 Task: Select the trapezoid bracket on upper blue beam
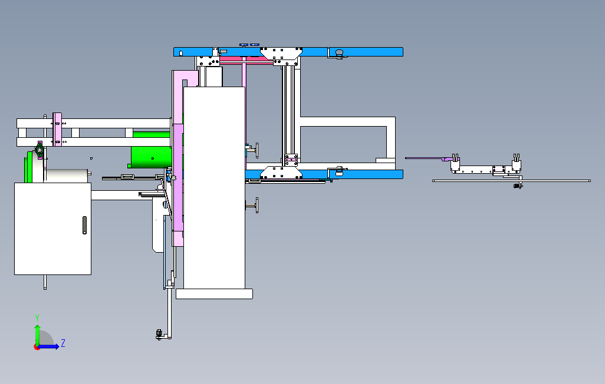point(281,53)
